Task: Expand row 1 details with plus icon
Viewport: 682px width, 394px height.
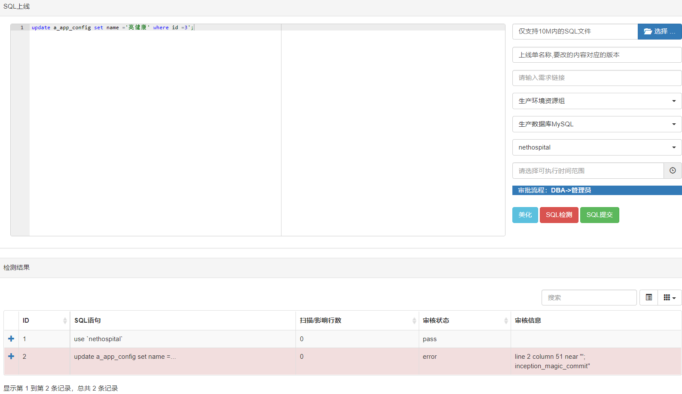Action: point(11,339)
